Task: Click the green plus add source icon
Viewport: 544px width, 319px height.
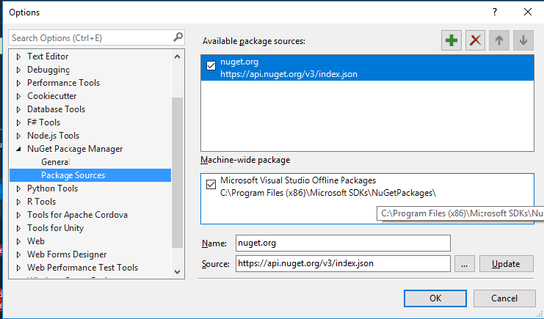Action: (x=452, y=40)
